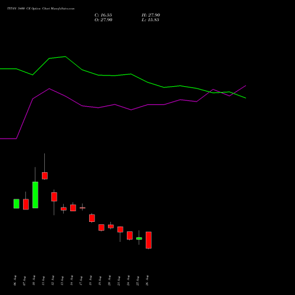Click the red candle for 19 Aug
Image resolution: width=295 pixels, height=295 pixels.
coord(101,228)
